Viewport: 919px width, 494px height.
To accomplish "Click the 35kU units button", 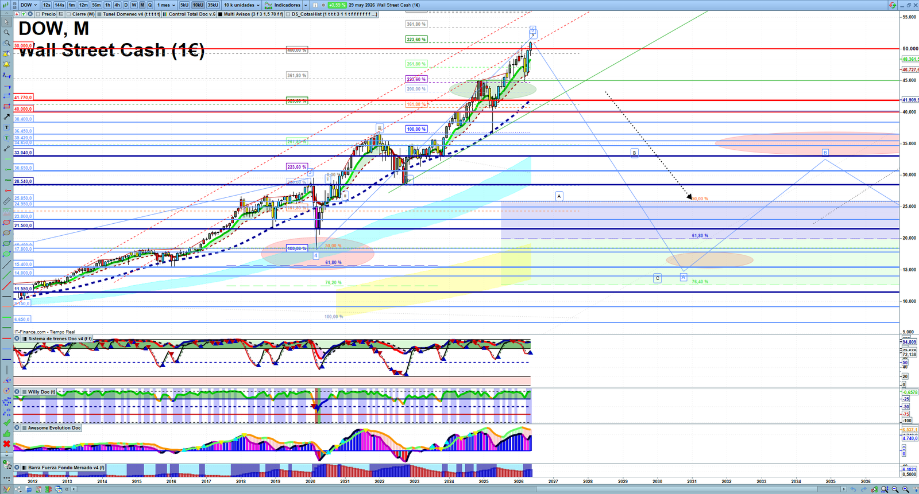I will tap(213, 5).
